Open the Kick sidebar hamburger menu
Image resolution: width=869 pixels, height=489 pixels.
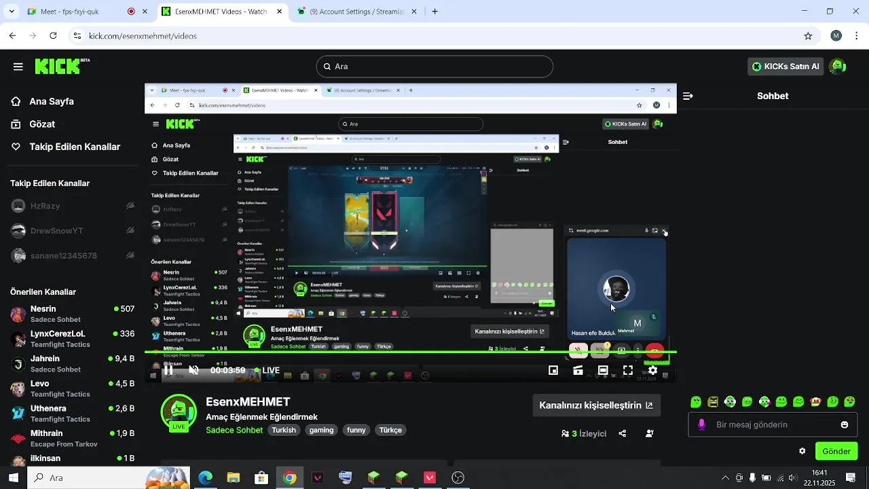coord(18,67)
